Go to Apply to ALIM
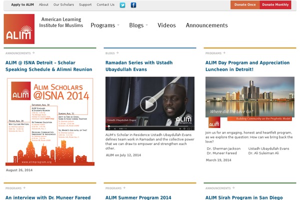This screenshot has width=300, height=200. point(22,4)
